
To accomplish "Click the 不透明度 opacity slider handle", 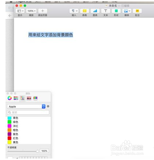I will pyautogui.click(x=37, y=151).
